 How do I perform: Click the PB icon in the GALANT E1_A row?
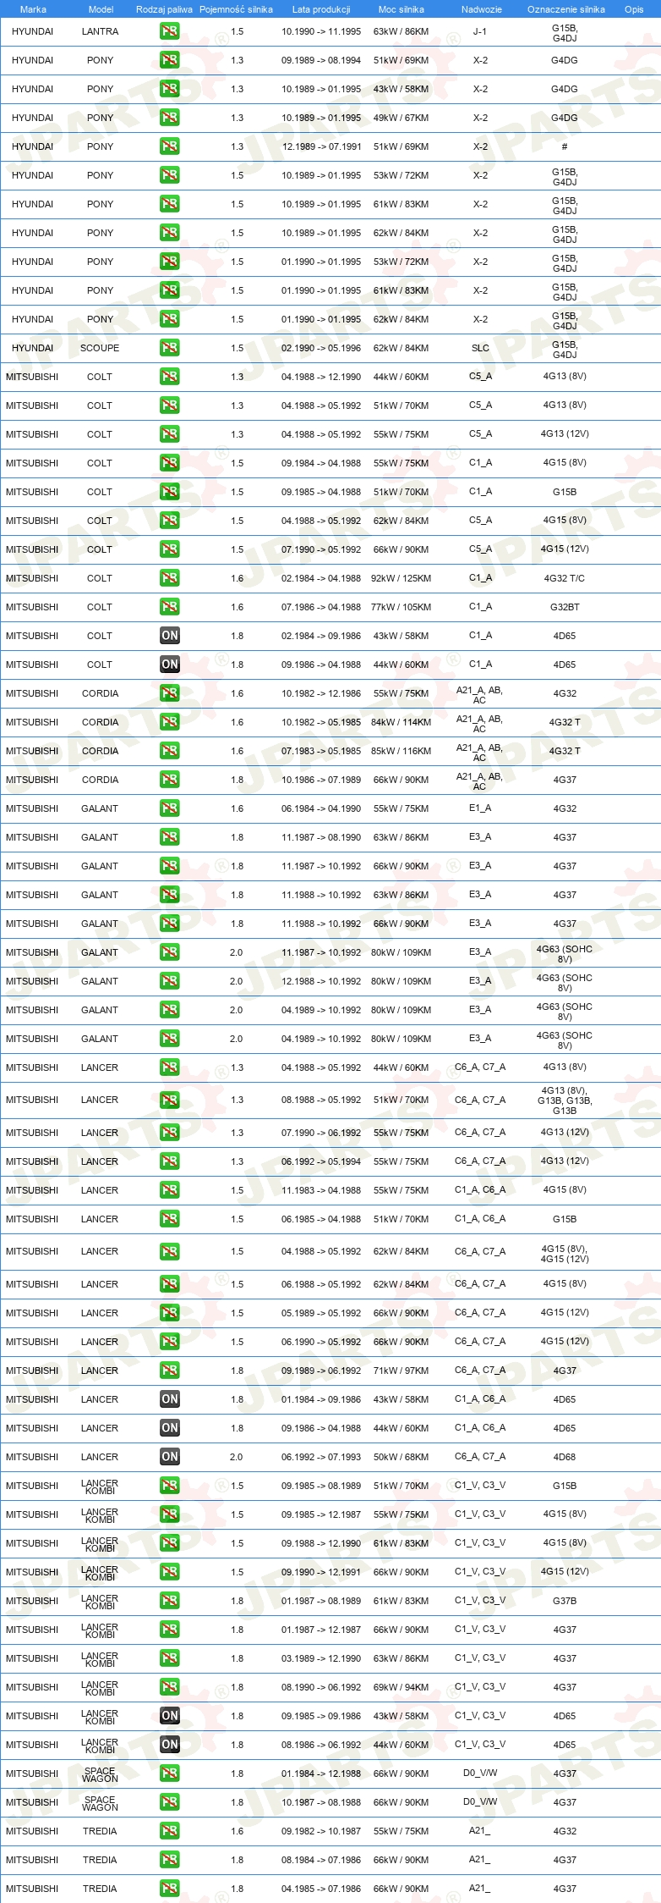coord(169,808)
